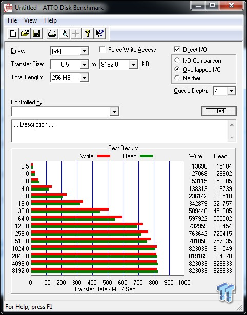247x315 pixels.
Task: Minimize the ATTO Disk Benchmark window
Action: (x=198, y=6)
